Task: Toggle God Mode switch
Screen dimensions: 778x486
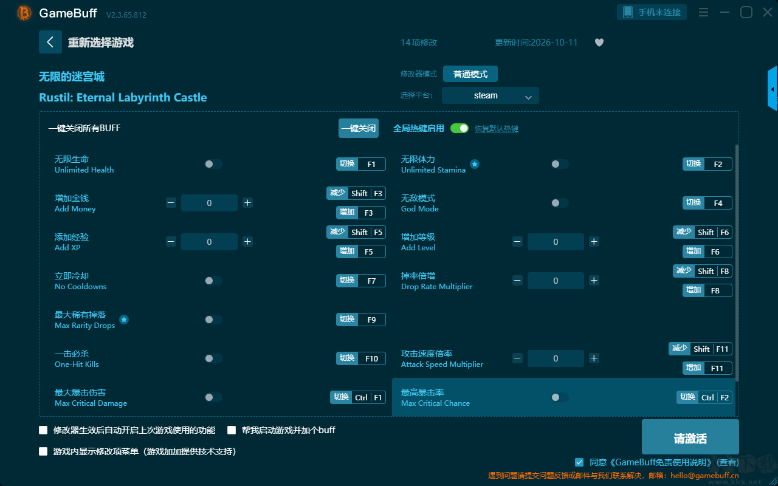Action: coord(559,203)
